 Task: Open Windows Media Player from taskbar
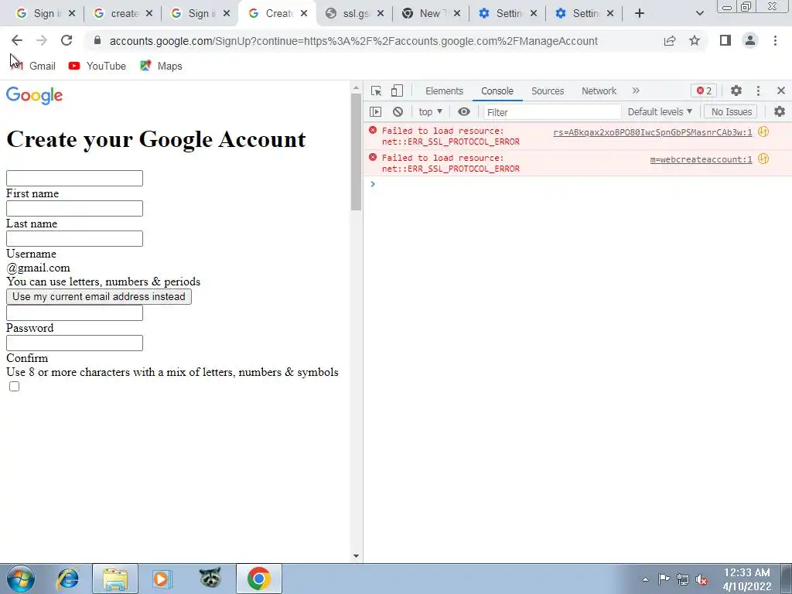coord(162,579)
